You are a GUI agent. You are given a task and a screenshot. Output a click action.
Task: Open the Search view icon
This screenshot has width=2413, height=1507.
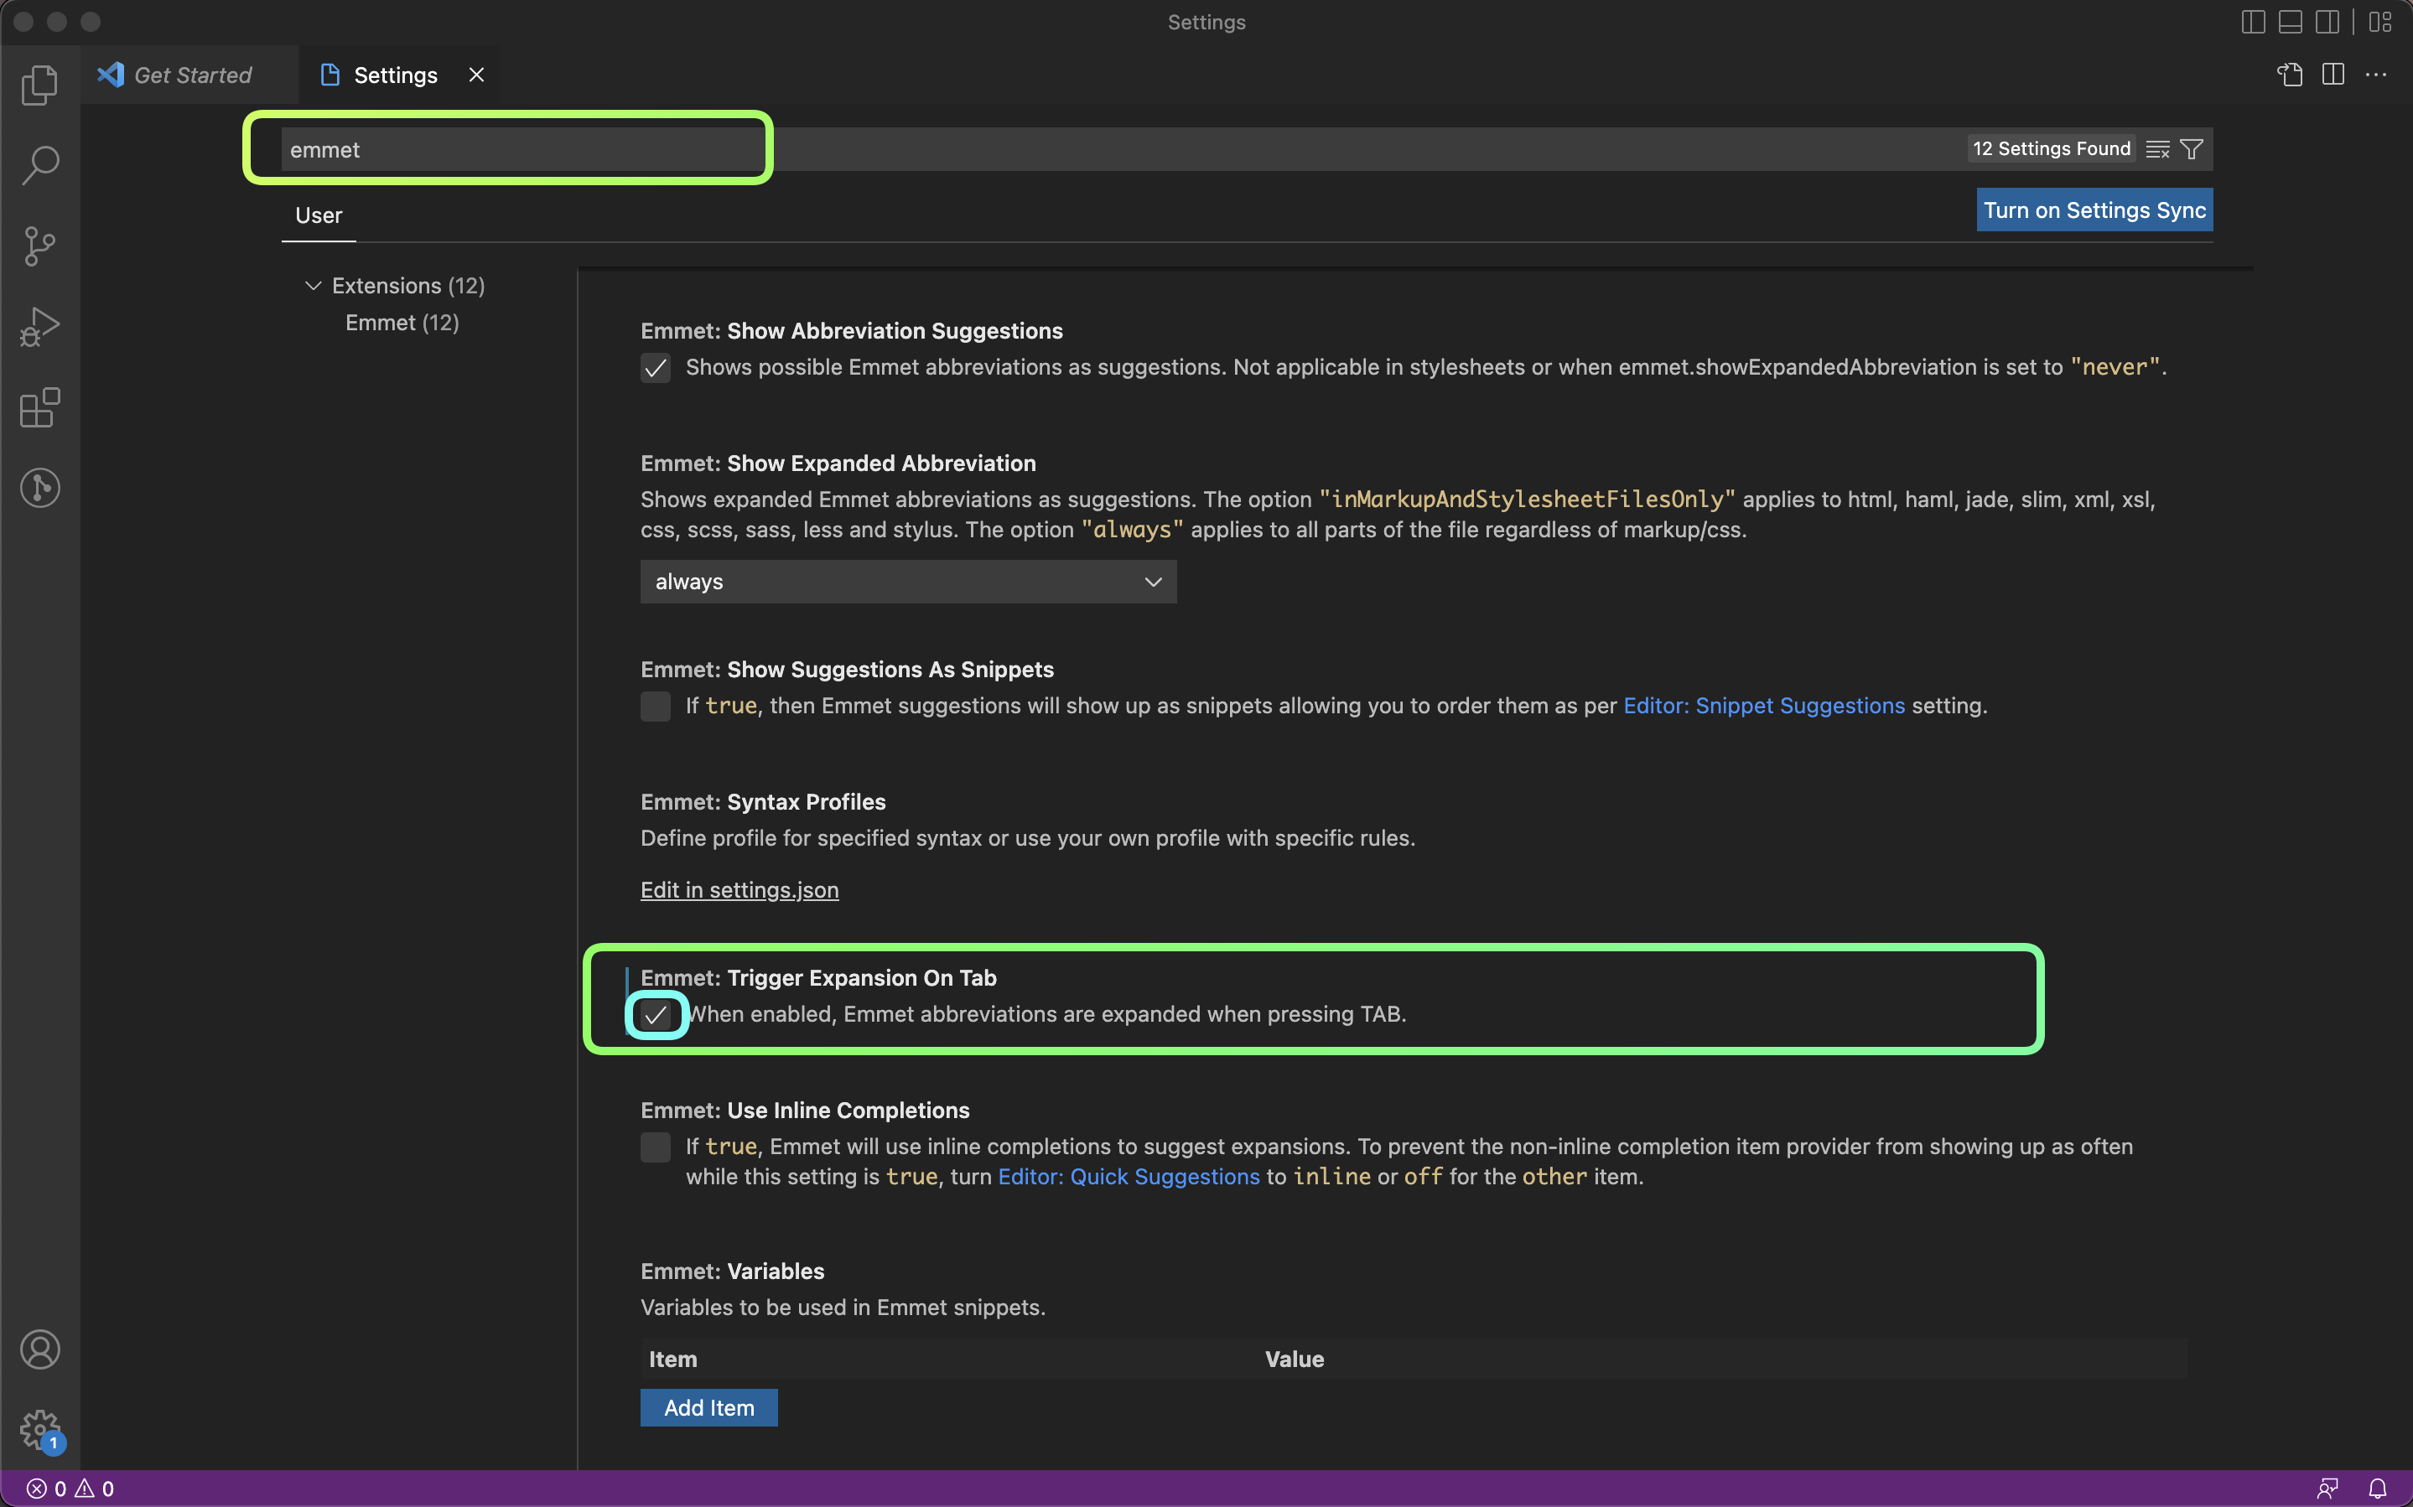click(40, 165)
